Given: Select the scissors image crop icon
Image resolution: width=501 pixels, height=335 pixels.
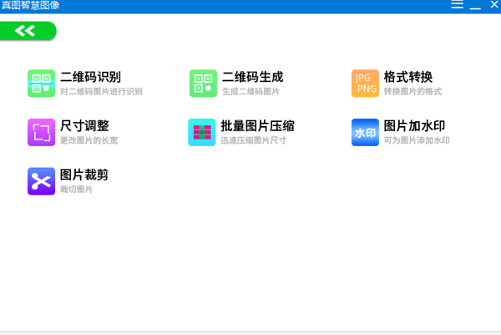Looking at the screenshot, I should pyautogui.click(x=41, y=181).
